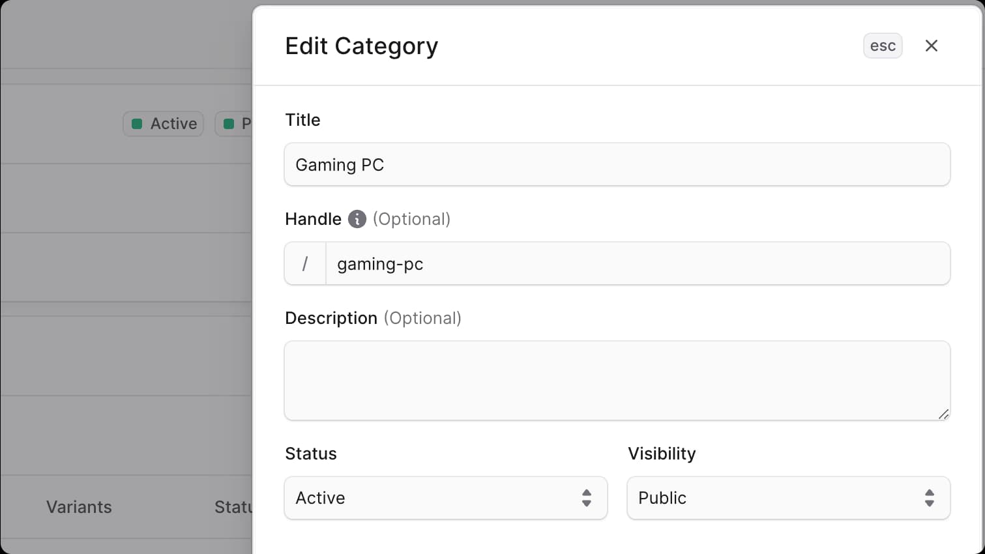This screenshot has width=985, height=554.
Task: Click the esc shortcut button
Action: (x=882, y=46)
